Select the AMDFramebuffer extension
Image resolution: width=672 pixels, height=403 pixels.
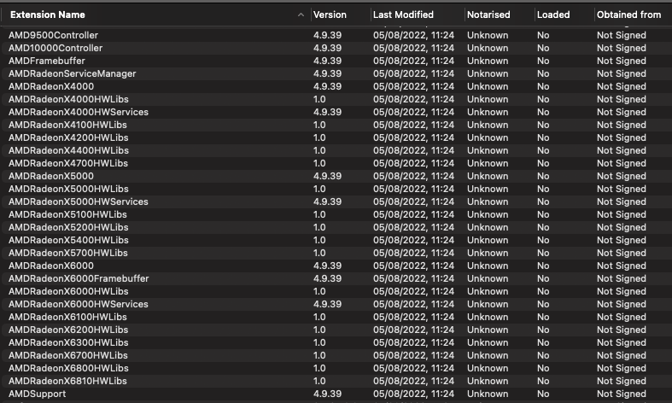click(x=336, y=61)
